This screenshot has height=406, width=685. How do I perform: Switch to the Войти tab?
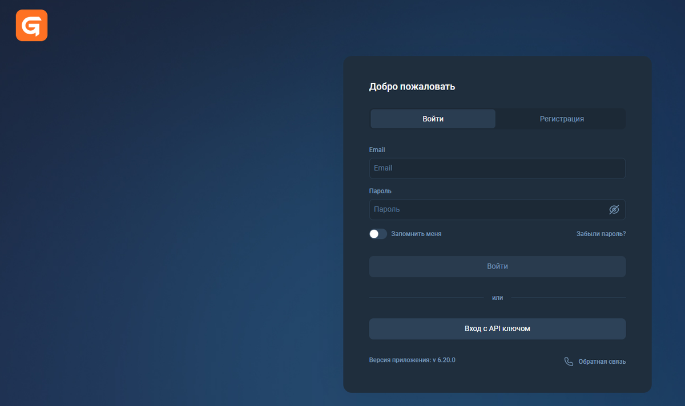pos(433,119)
